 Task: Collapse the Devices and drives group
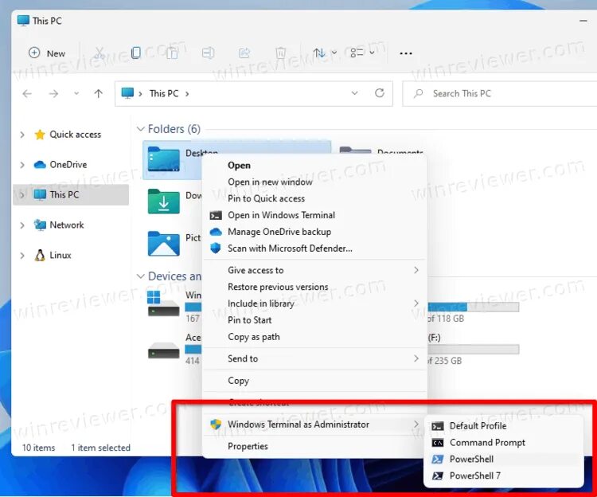point(140,276)
